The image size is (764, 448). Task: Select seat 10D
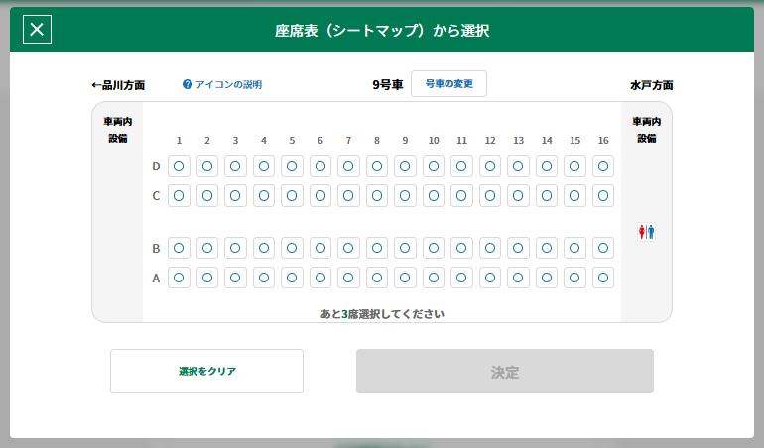click(x=434, y=167)
